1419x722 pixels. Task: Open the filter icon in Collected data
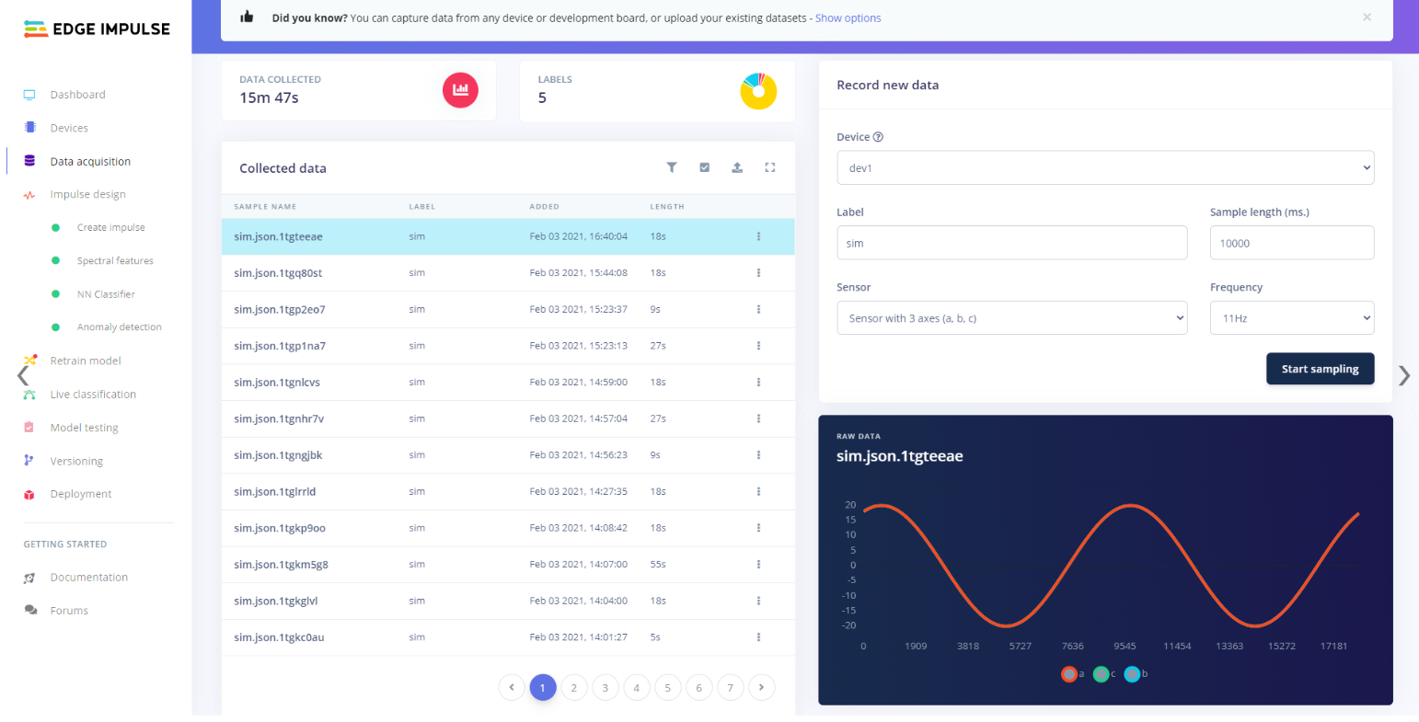pyautogui.click(x=672, y=167)
